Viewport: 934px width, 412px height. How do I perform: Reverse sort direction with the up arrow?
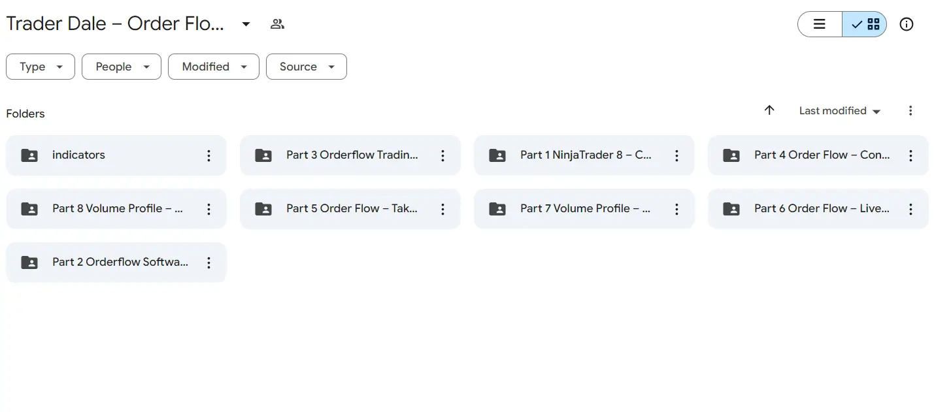(x=769, y=110)
